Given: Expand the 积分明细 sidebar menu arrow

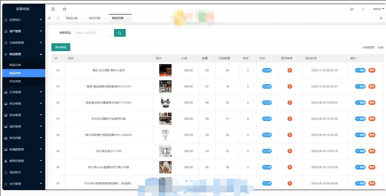Looking at the screenshot, I should pos(41,103).
